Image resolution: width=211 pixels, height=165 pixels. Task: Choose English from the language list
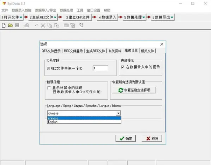[53, 122]
